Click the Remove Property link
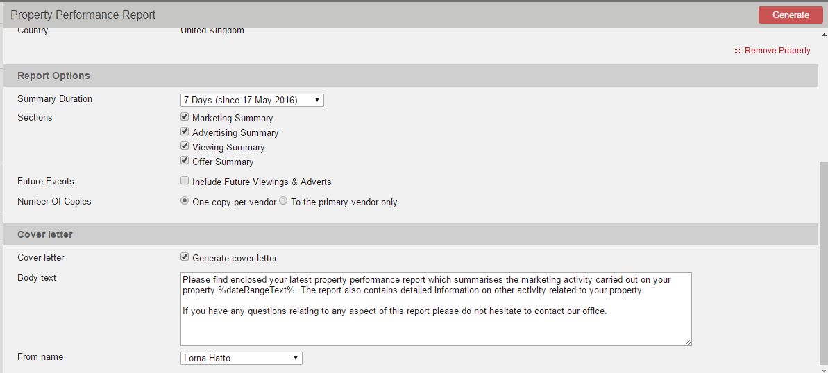The height and width of the screenshot is (373, 828). [777, 51]
